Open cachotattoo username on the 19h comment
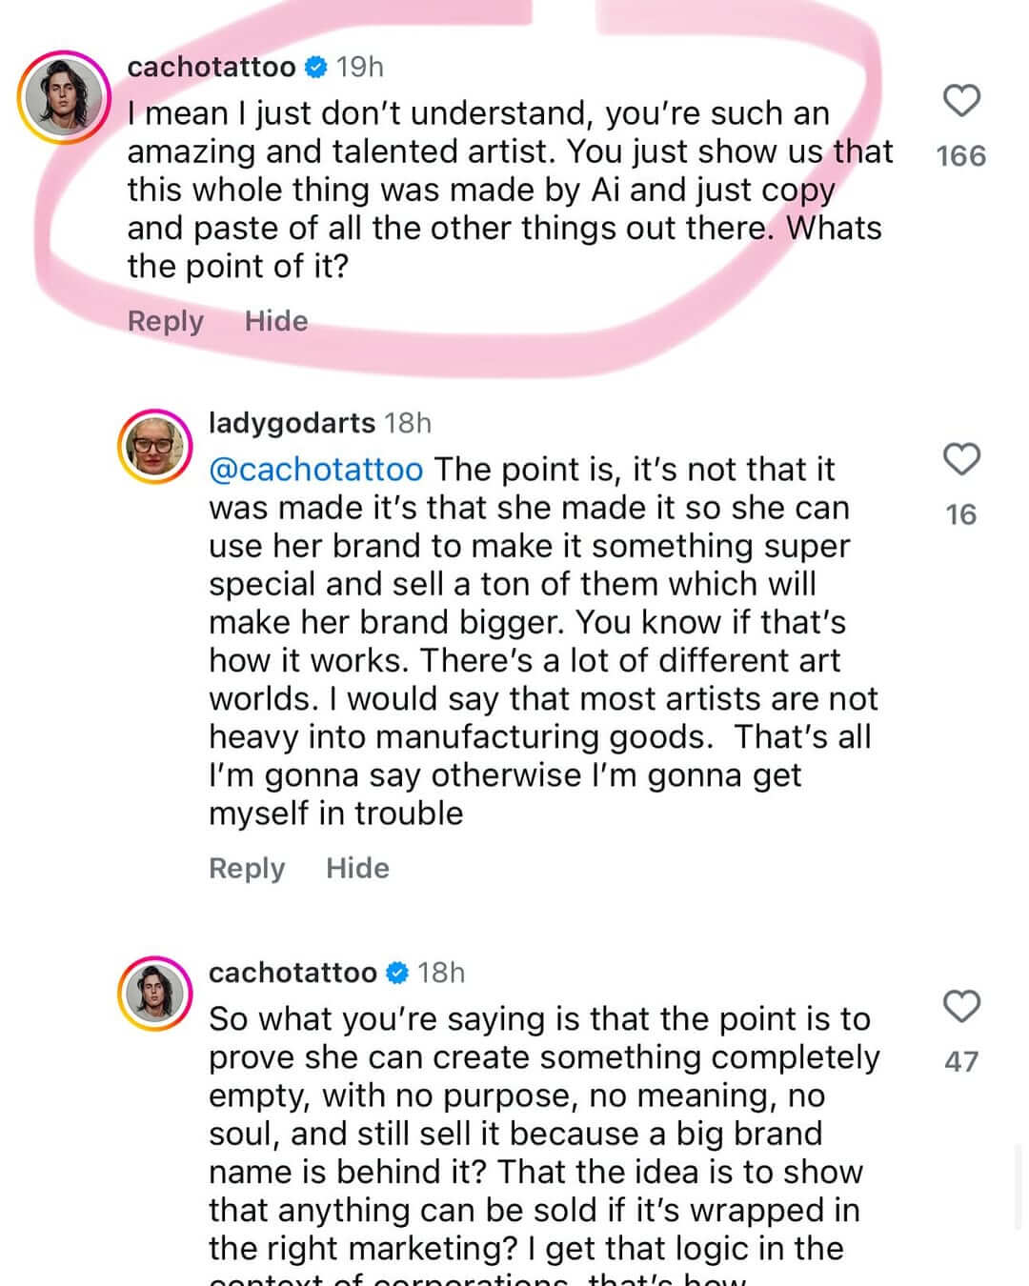This screenshot has width=1029, height=1286. click(211, 67)
